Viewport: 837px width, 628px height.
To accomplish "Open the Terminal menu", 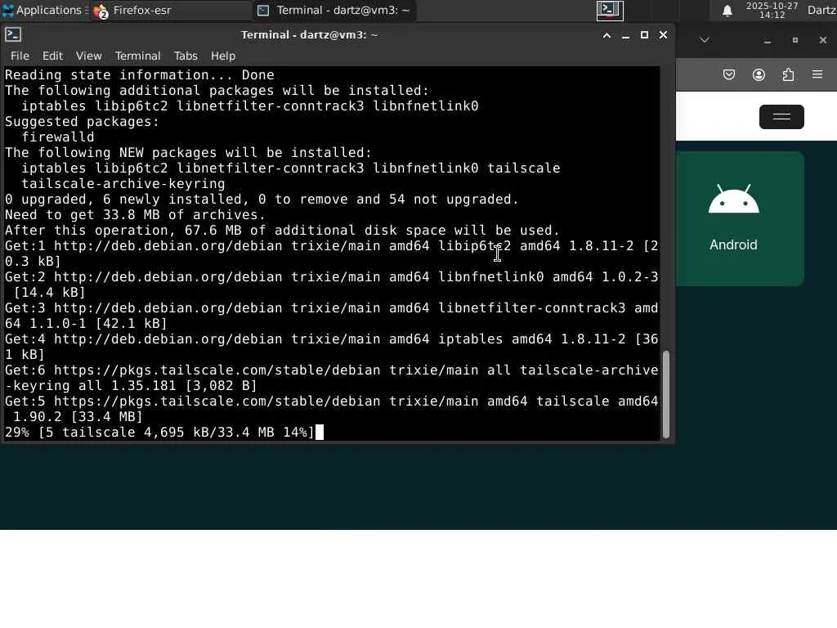I will coord(137,56).
